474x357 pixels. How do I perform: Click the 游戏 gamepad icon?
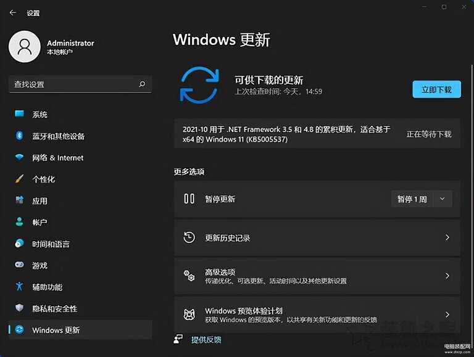coord(19,265)
